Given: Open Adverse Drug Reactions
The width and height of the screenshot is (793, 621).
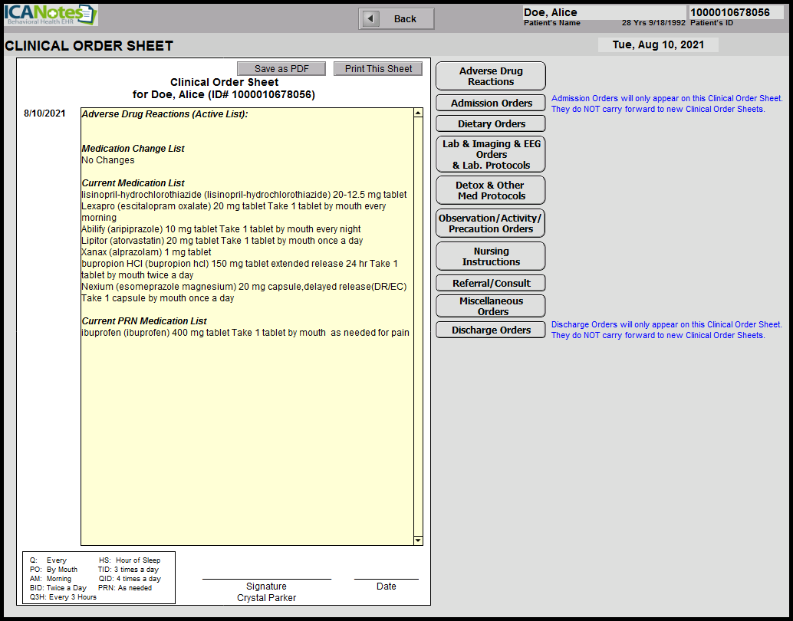Looking at the screenshot, I should tap(491, 76).
